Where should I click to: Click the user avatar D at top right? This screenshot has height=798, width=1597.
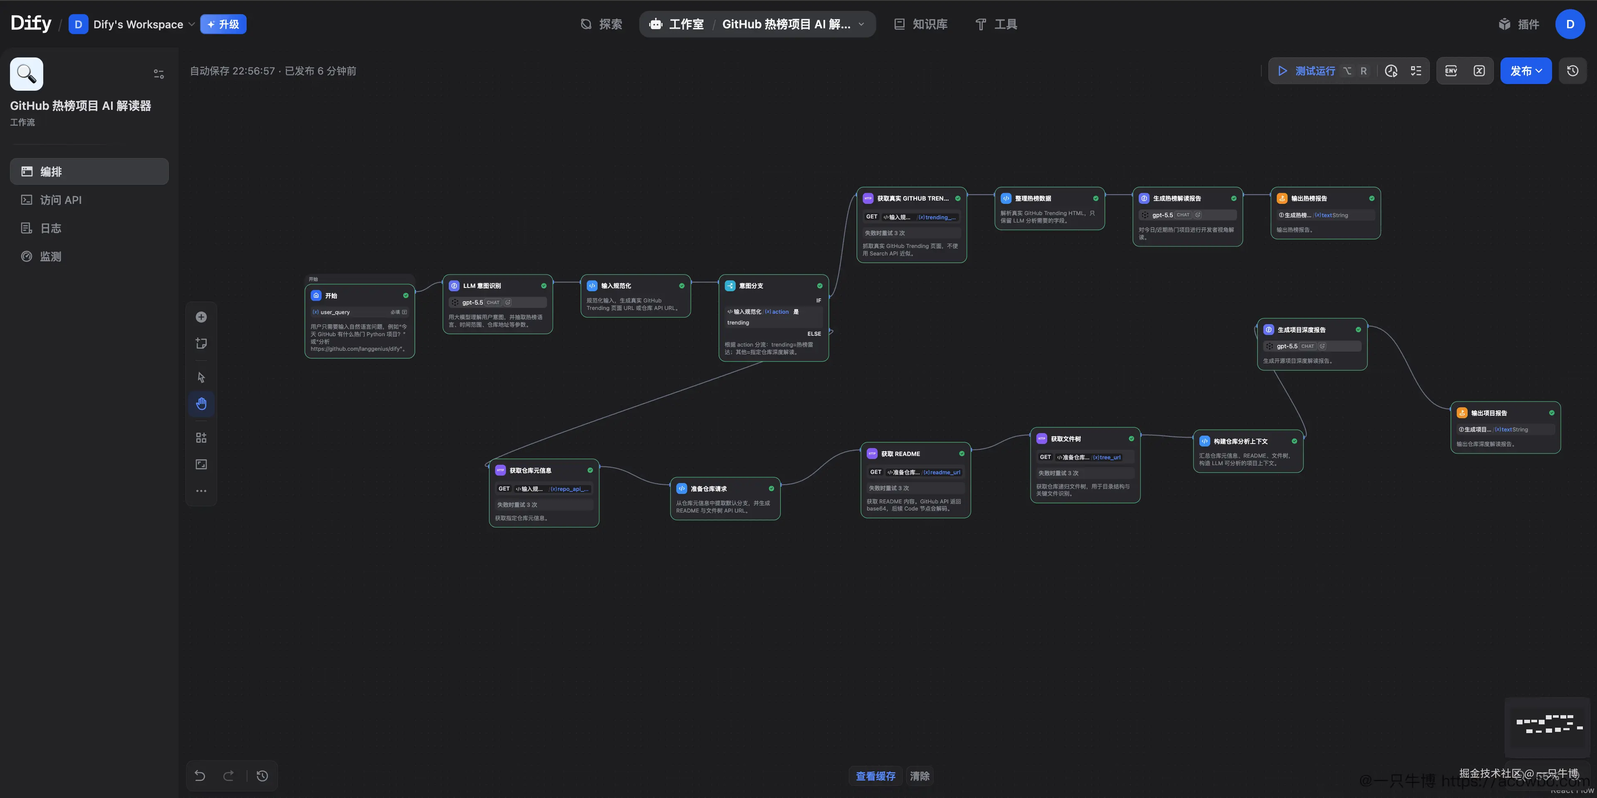(1570, 24)
